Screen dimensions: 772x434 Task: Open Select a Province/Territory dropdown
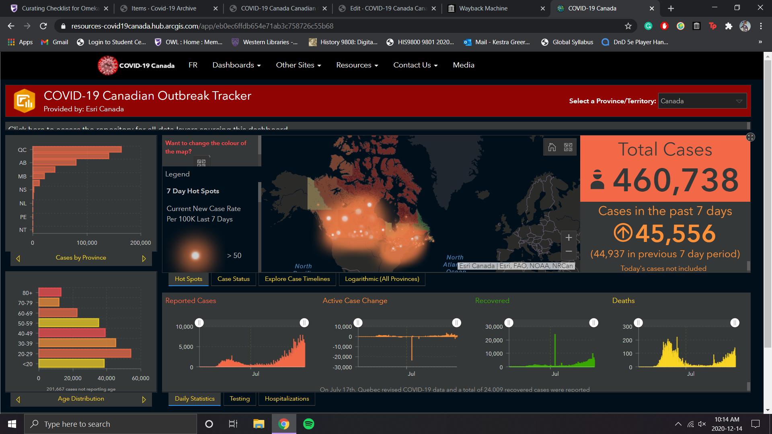[702, 101]
